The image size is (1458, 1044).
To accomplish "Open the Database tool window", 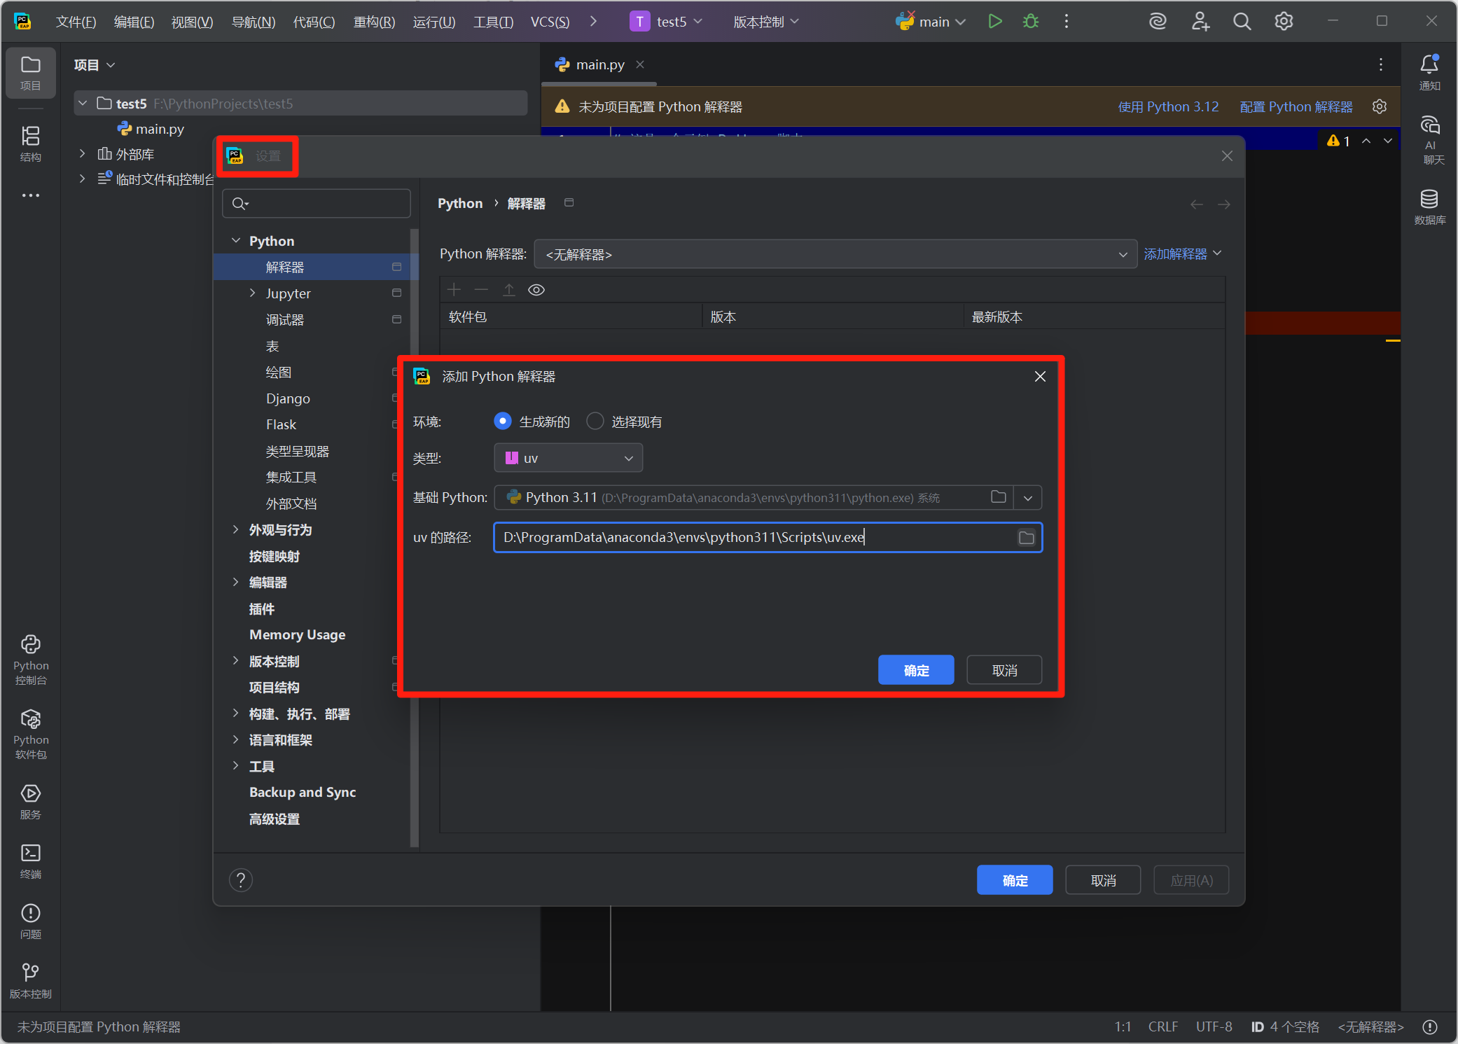I will click(x=1429, y=206).
